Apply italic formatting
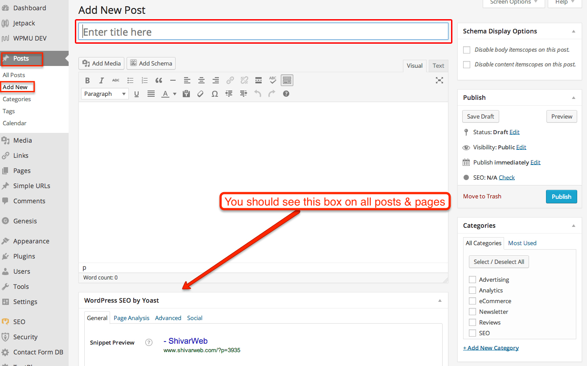Screen dimensions: 587x366 tap(102, 80)
